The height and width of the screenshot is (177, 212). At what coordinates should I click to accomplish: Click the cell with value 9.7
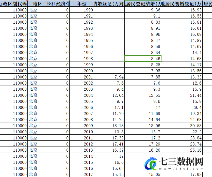coord(109,101)
